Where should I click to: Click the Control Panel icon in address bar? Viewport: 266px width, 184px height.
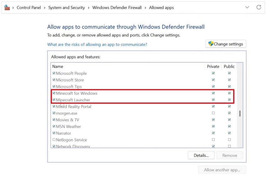tap(7, 7)
